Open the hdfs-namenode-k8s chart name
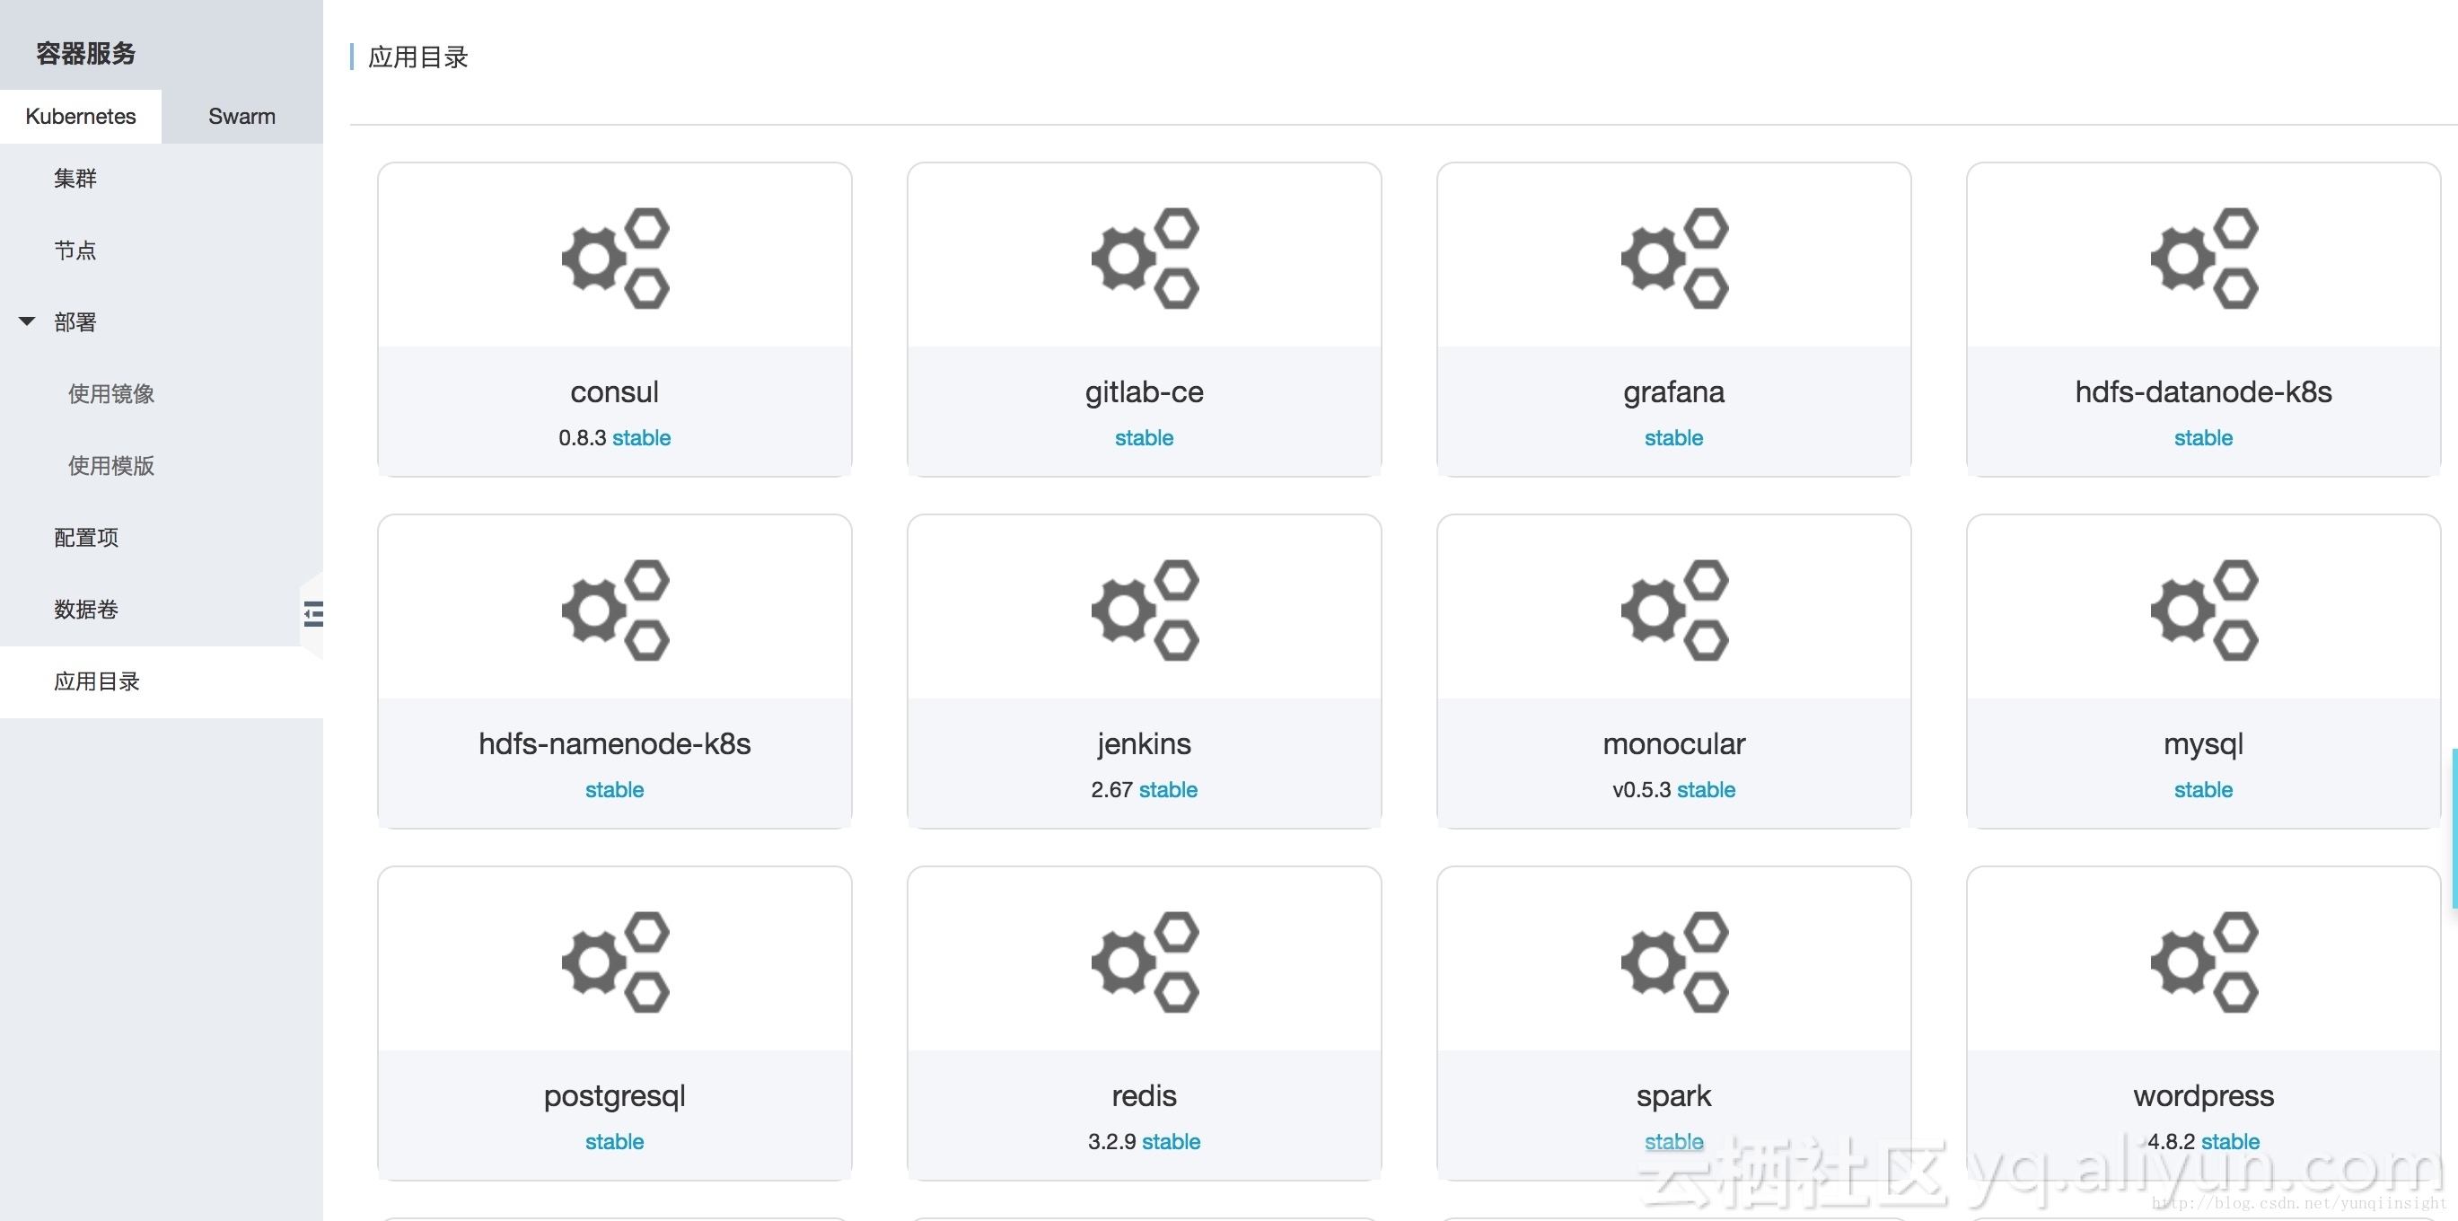 coord(614,744)
